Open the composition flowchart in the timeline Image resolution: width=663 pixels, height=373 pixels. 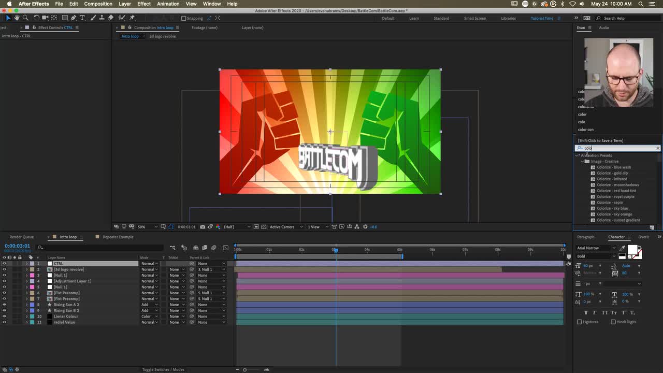(x=172, y=248)
